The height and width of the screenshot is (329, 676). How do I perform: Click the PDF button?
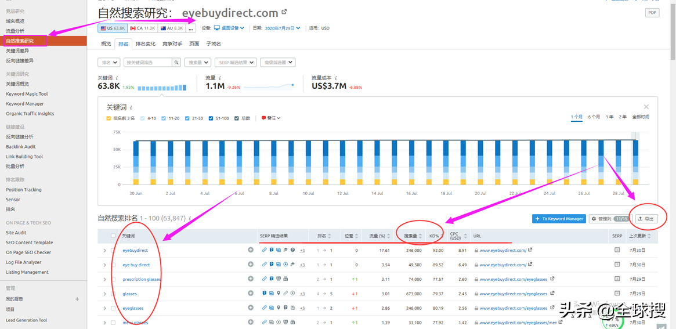(x=652, y=13)
